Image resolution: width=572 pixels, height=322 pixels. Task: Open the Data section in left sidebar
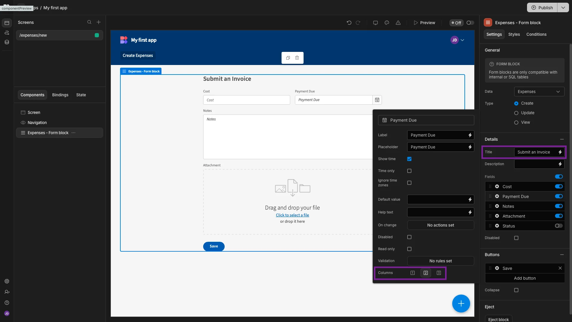tap(7, 42)
